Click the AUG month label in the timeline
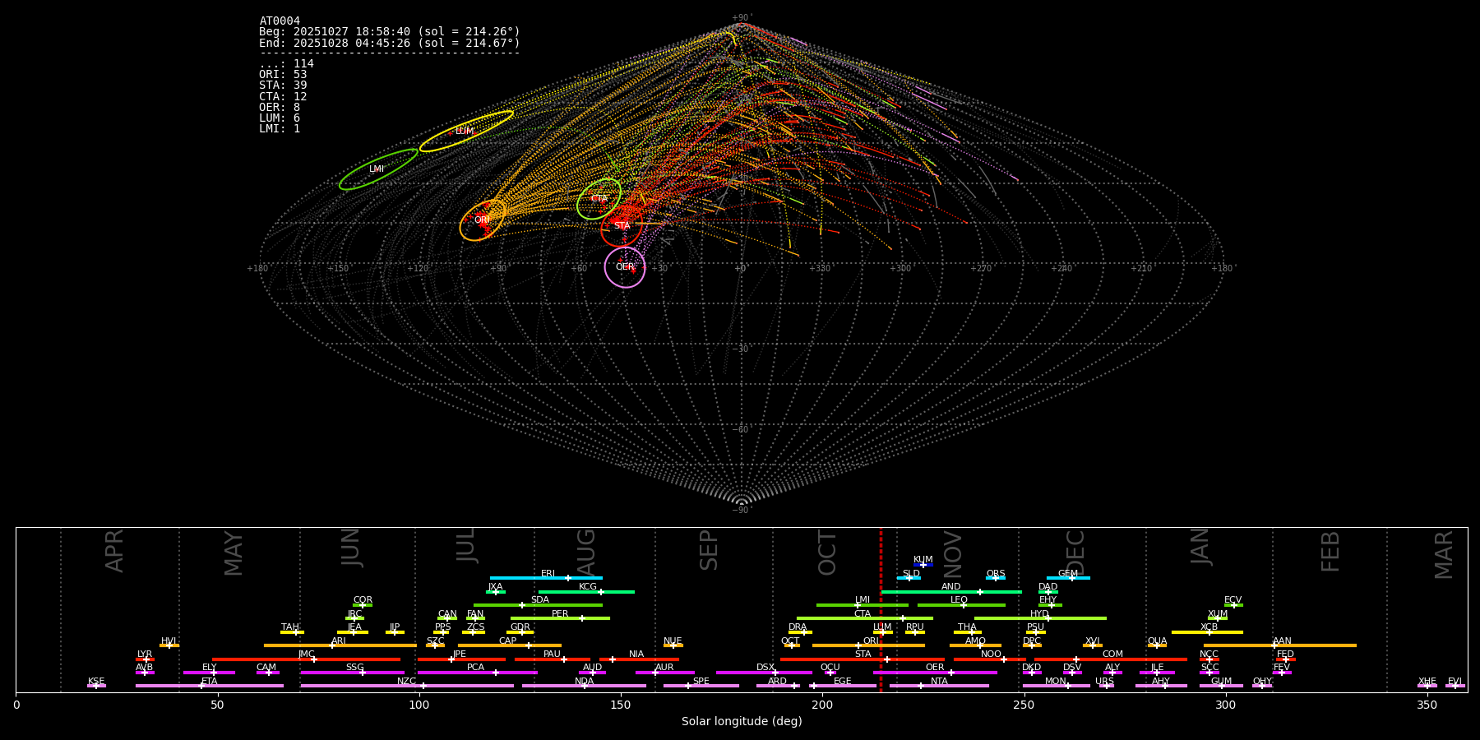The image size is (1480, 740). point(586,551)
